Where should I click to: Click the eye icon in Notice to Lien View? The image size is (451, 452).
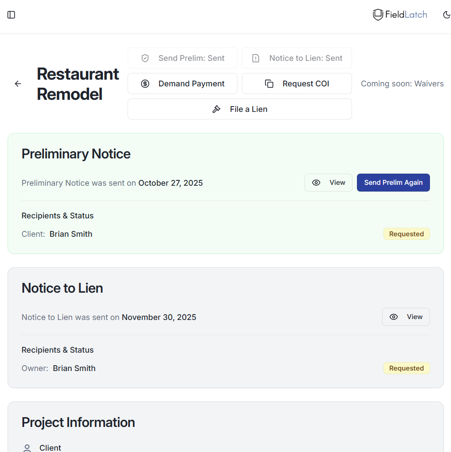pyautogui.click(x=394, y=317)
